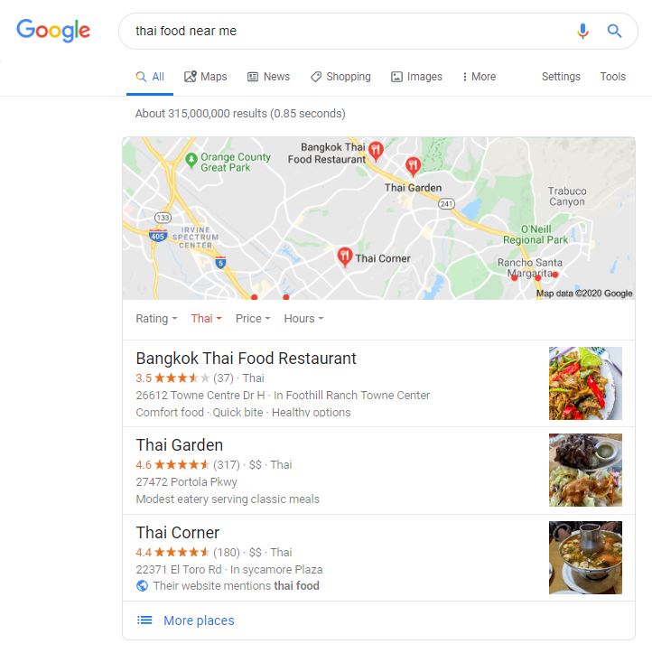Click the voice search microphone icon
Image resolution: width=652 pixels, height=653 pixels.
tap(582, 32)
